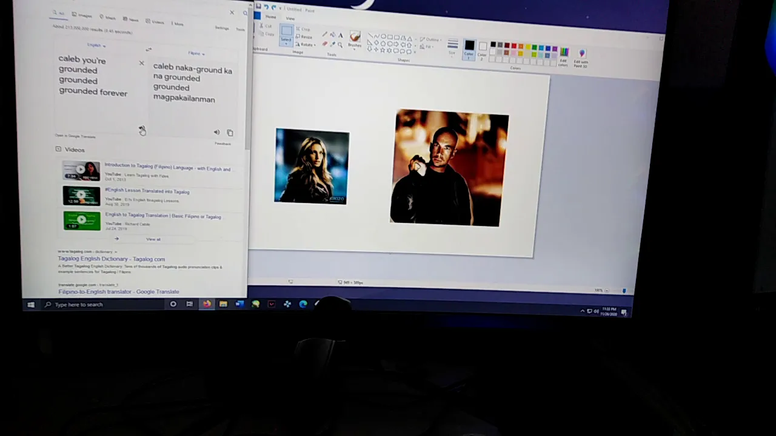The height and width of the screenshot is (436, 776).
Task: Switch to the View ribbon tab in Paint
Action: 290,18
